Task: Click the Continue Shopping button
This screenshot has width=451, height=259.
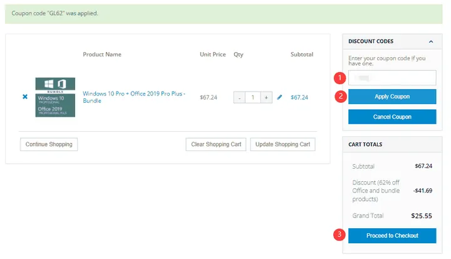Action: coord(49,144)
